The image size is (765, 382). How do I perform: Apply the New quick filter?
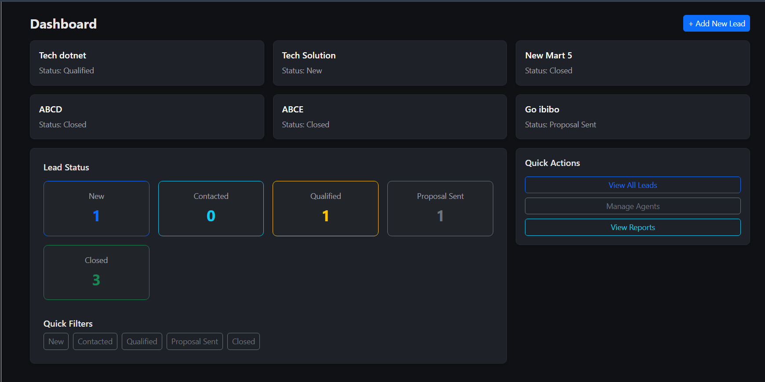[56, 342]
